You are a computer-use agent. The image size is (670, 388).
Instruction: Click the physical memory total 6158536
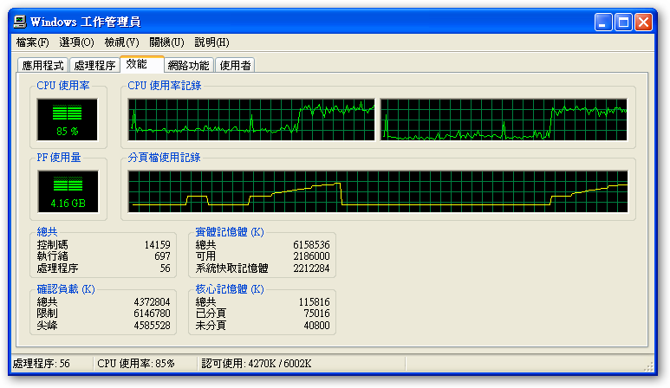point(311,245)
